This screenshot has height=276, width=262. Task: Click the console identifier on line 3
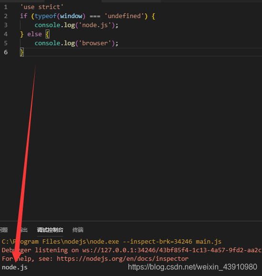48,25
